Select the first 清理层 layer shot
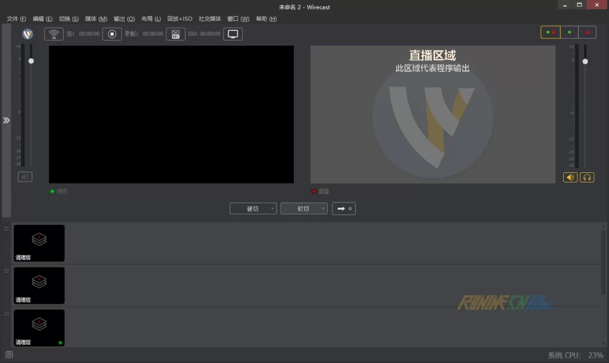 pos(39,243)
